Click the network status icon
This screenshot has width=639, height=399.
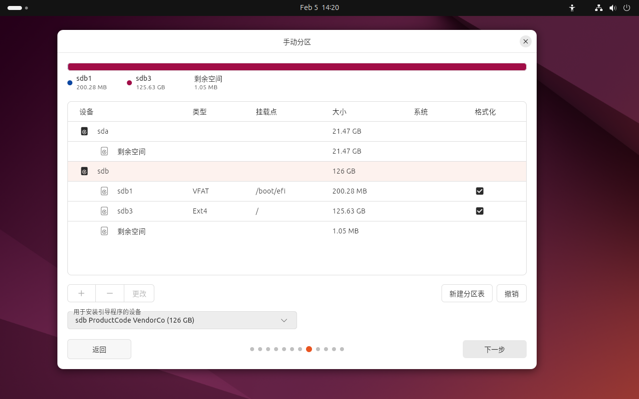click(599, 8)
